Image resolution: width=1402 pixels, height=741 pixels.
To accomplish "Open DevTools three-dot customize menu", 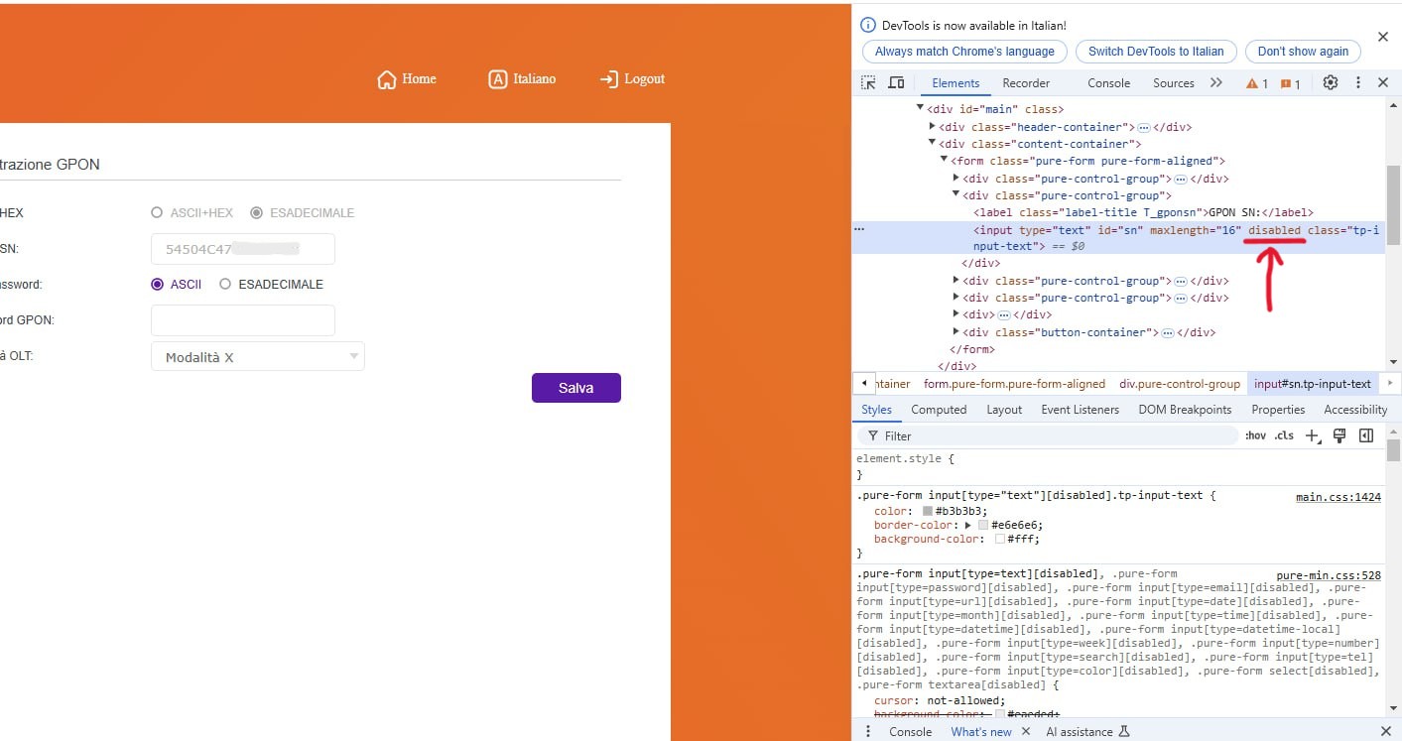I will 1357,83.
